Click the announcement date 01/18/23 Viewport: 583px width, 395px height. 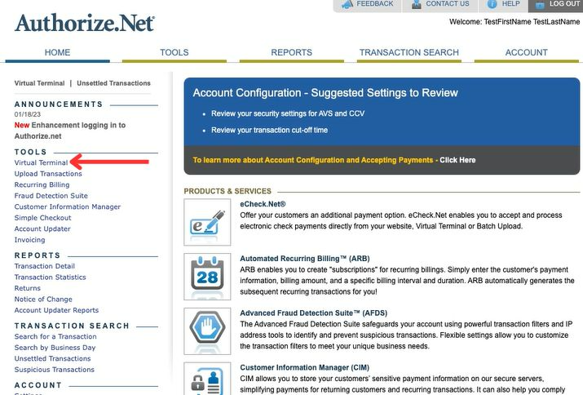pyautogui.click(x=28, y=114)
